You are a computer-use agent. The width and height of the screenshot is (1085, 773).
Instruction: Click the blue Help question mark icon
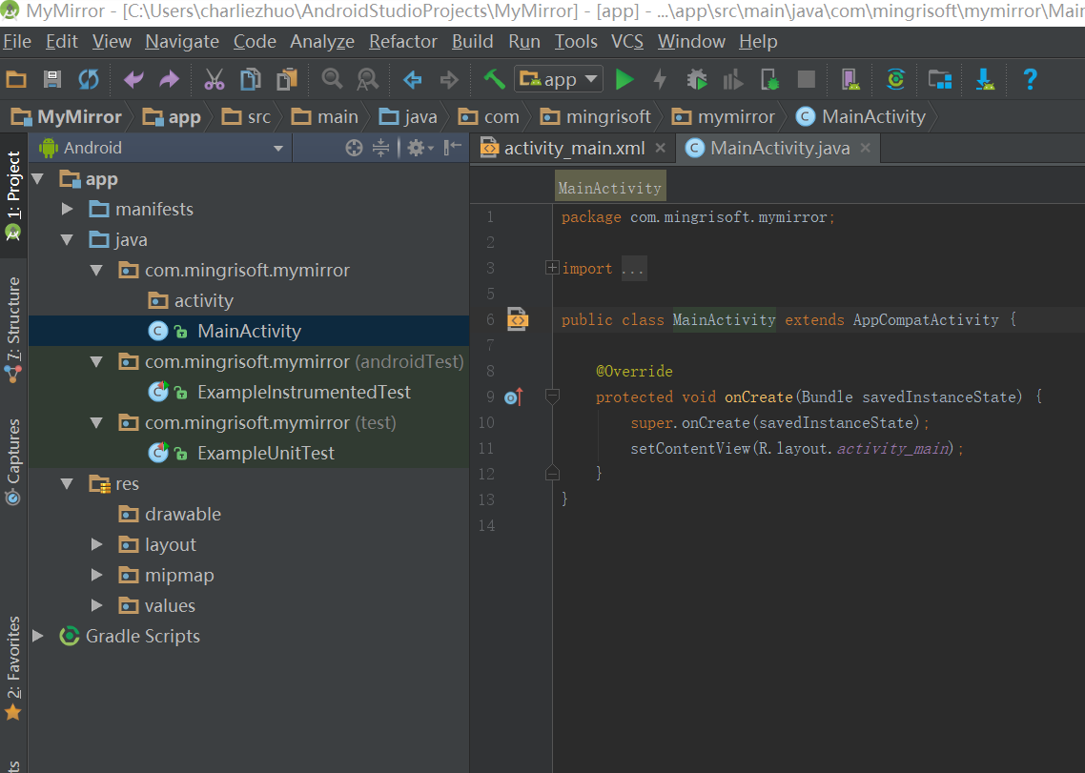coord(1031,79)
